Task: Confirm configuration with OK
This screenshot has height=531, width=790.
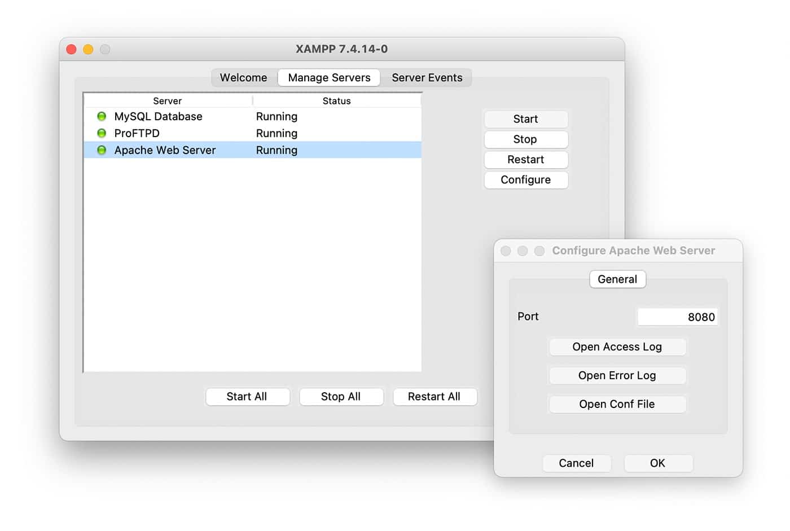Action: [x=658, y=463]
